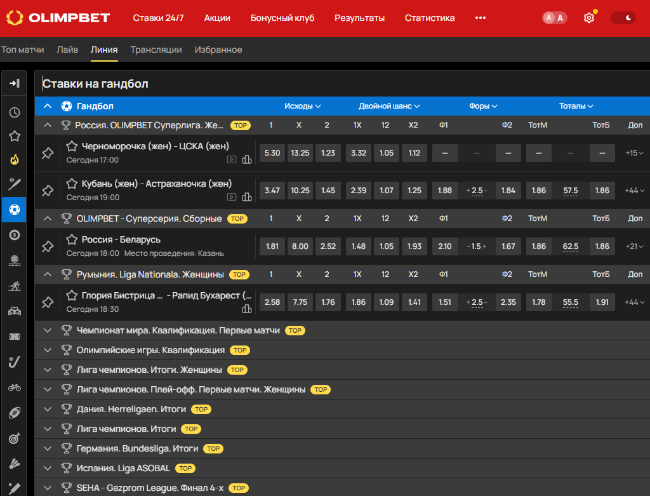Open video stream for Кубань - Астраханочка
This screenshot has width=650, height=496.
click(232, 197)
